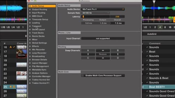
Task: Set left deck loop size to 1/2
Action: pos(18,27)
